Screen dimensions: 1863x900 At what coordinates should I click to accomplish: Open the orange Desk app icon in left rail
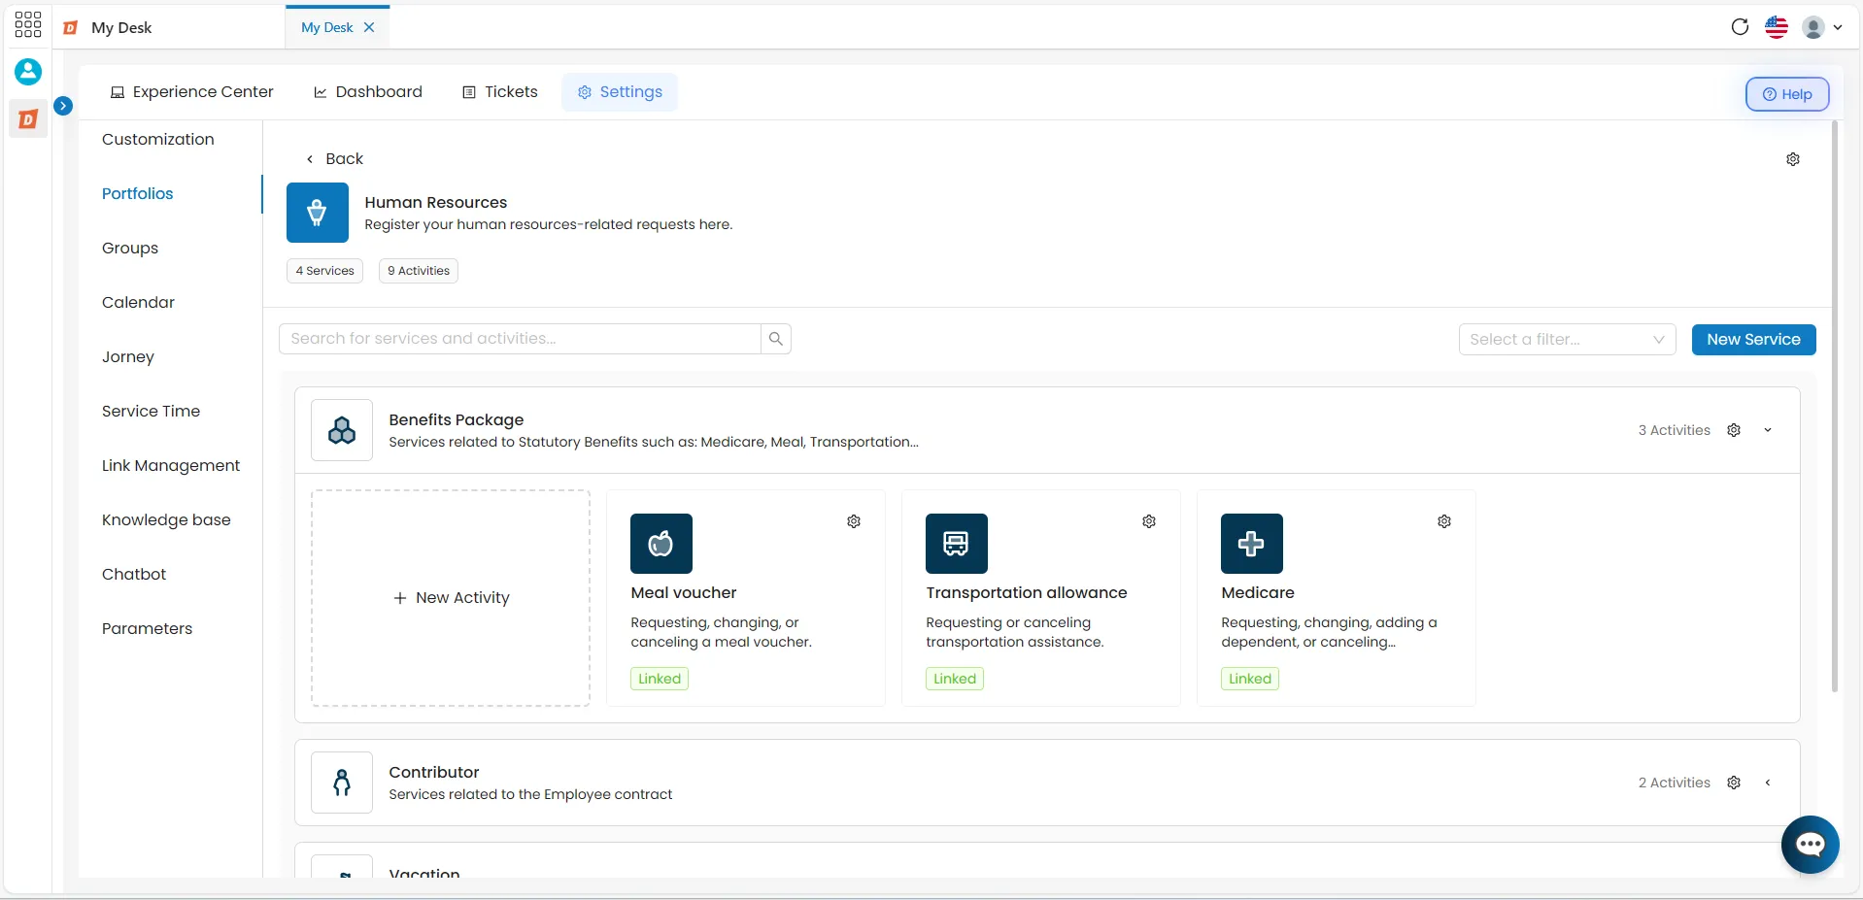point(28,119)
